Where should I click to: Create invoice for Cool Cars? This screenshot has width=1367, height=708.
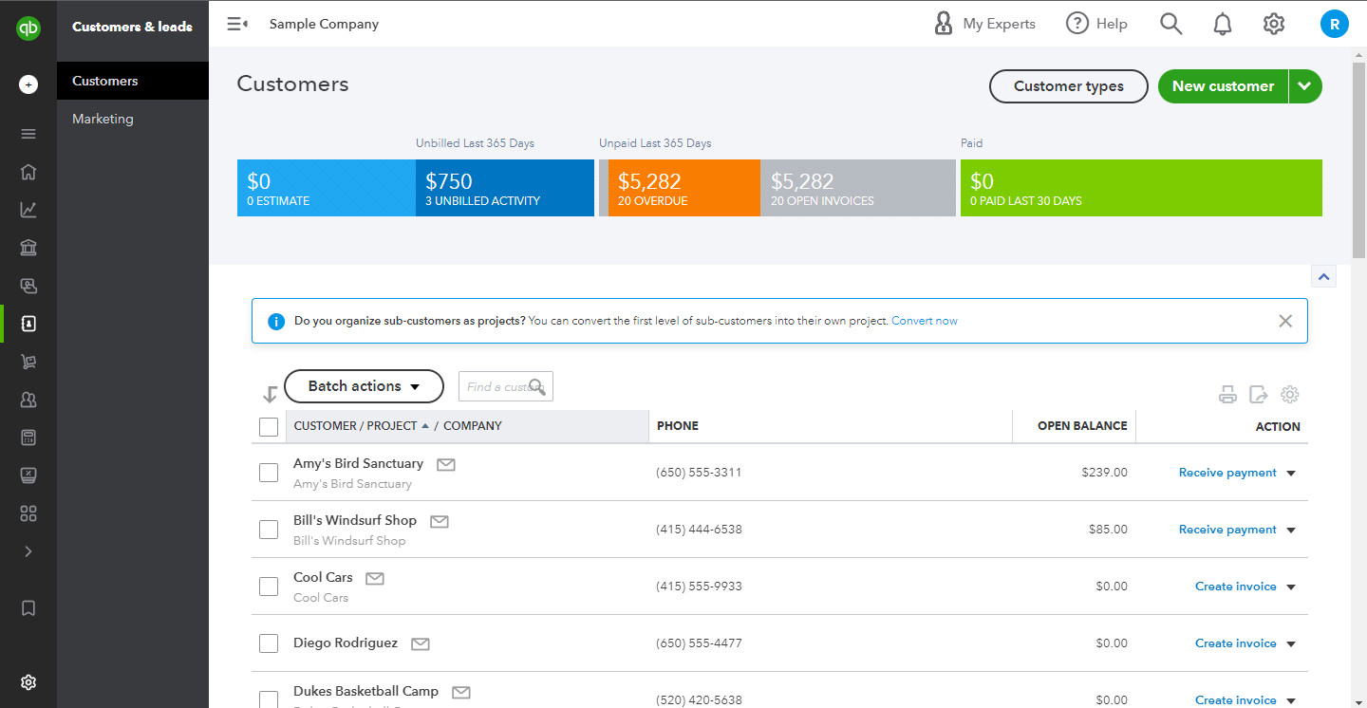(1236, 587)
